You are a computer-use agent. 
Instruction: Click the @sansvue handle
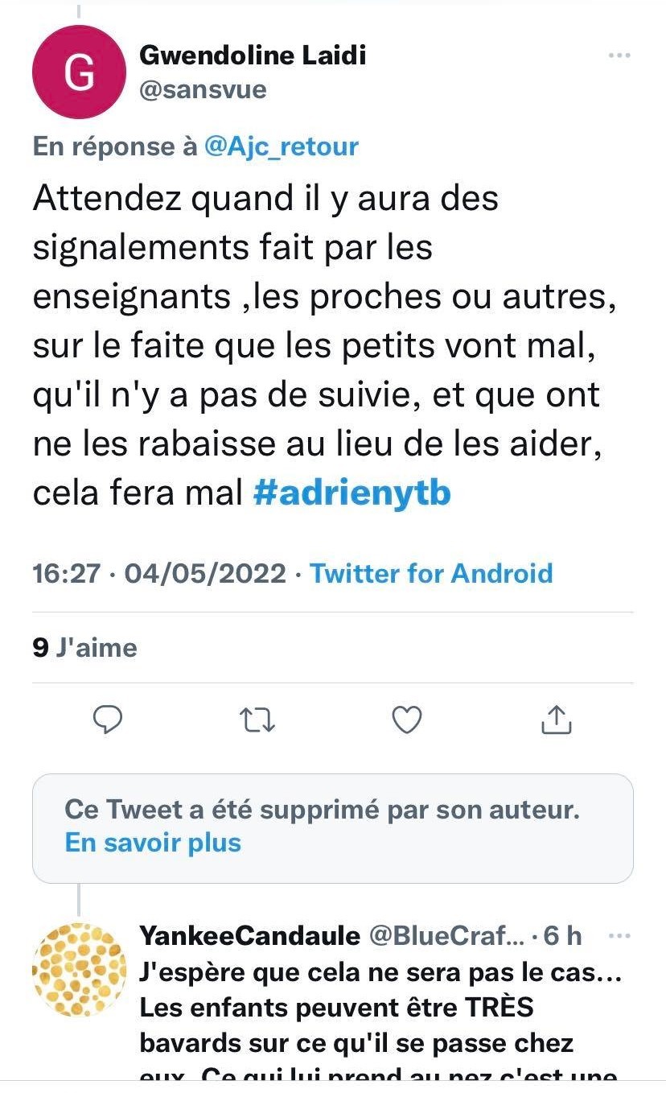(x=203, y=89)
